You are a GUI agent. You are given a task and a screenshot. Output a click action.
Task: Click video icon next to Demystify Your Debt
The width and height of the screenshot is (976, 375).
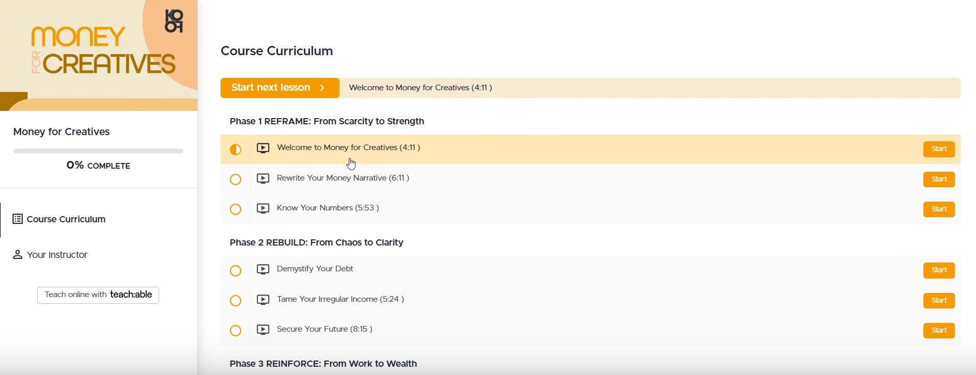click(263, 269)
